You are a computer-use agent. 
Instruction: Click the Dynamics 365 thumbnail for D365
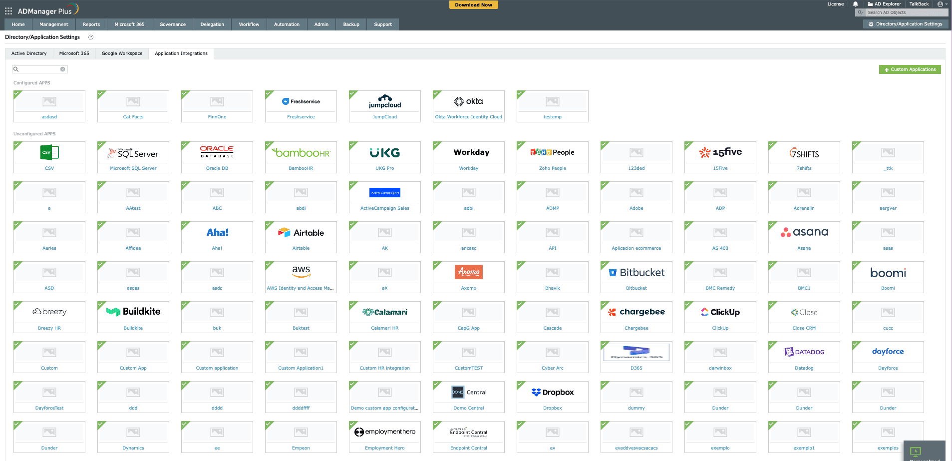point(636,352)
